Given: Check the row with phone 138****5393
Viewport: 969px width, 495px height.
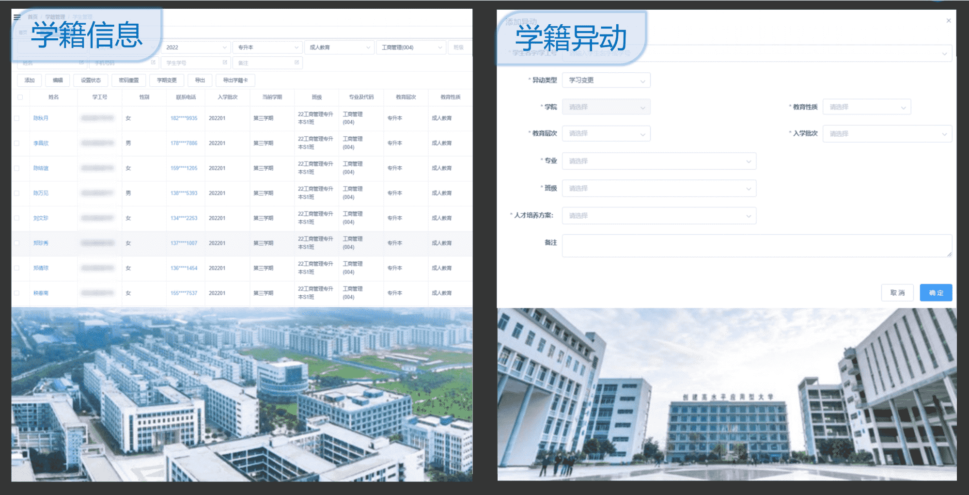Looking at the screenshot, I should (17, 193).
